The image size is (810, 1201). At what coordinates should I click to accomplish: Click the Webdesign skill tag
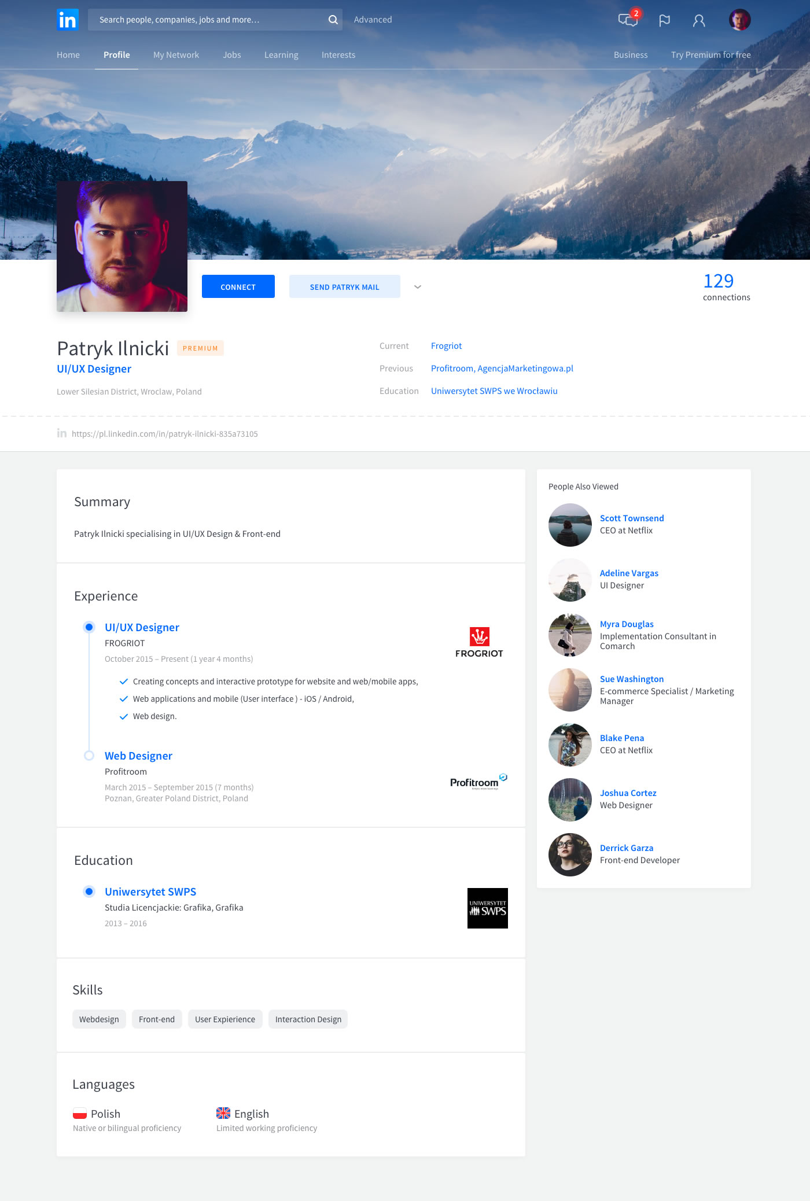(99, 1019)
